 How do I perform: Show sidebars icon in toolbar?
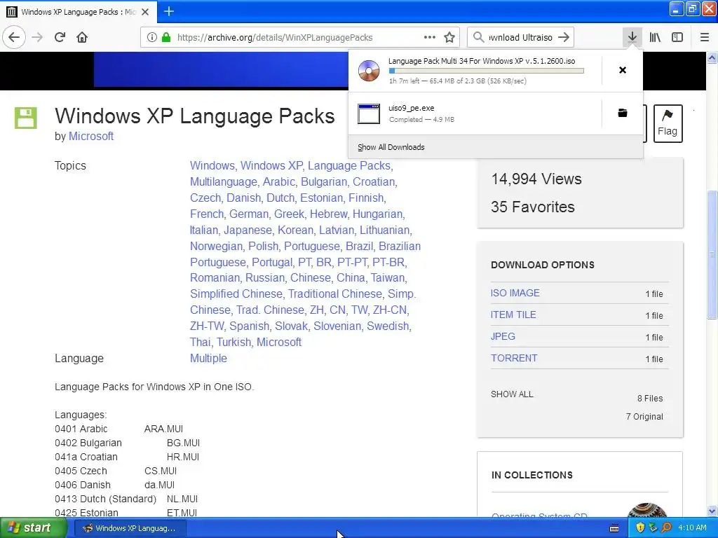point(677,37)
